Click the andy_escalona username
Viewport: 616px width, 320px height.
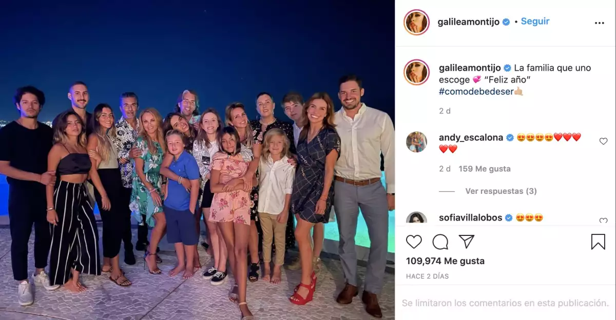coord(471,137)
